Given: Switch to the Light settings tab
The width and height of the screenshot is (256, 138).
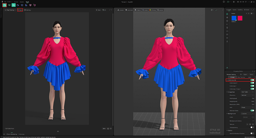Looking at the screenshot, I should tap(250, 77).
